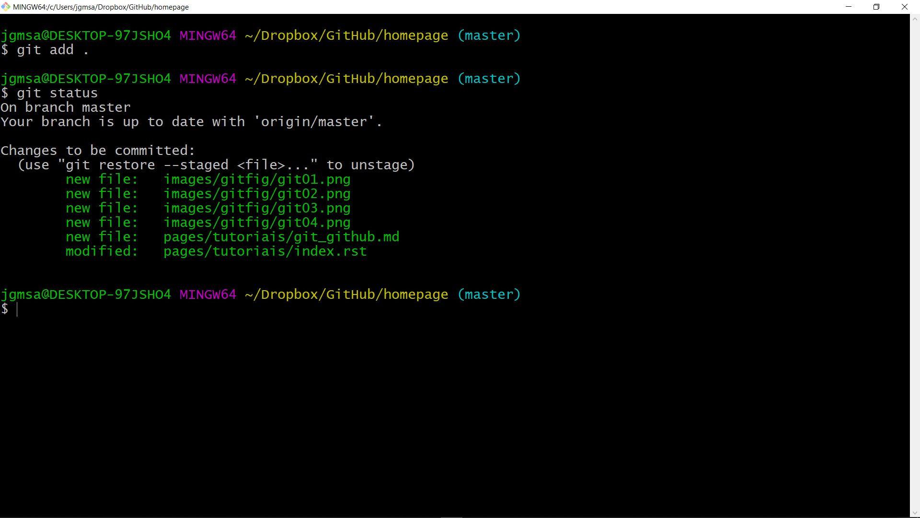The height and width of the screenshot is (518, 920).
Task: Click images/gitfig/git04.png file entry
Action: click(257, 223)
